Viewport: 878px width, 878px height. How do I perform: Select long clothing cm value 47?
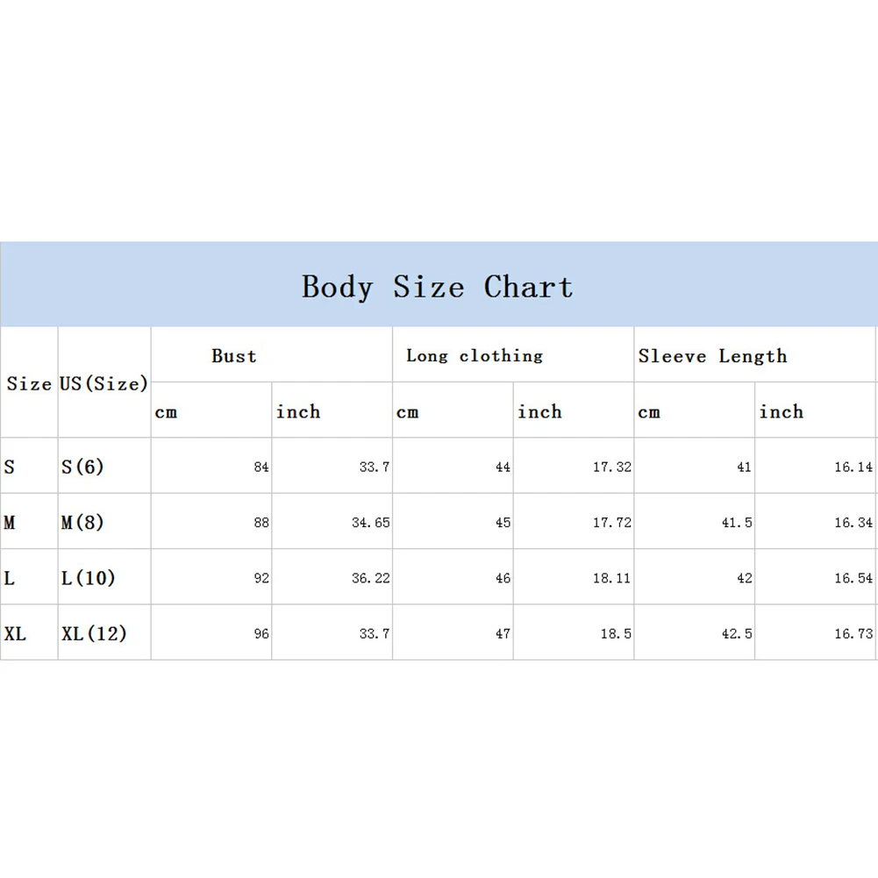click(x=503, y=633)
